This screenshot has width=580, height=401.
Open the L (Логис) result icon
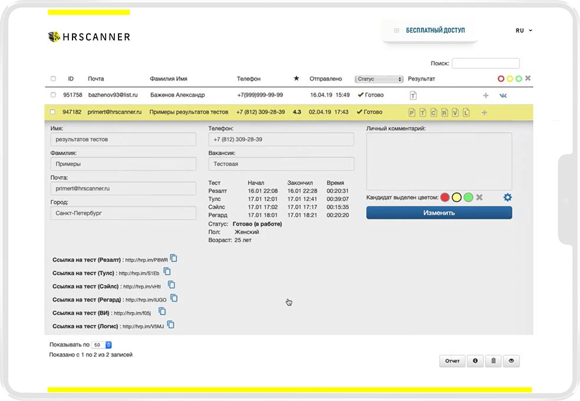466,112
